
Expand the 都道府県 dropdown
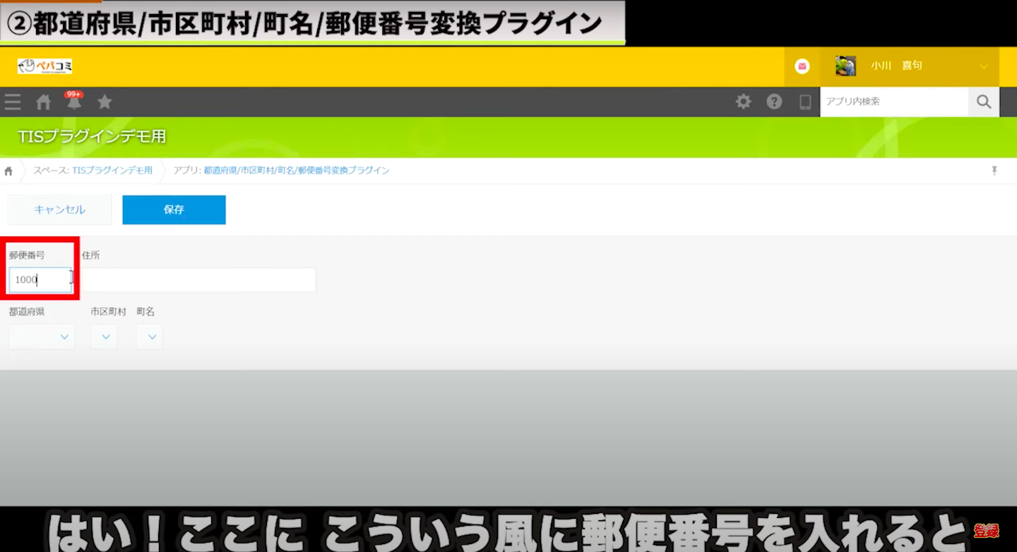[42, 337]
